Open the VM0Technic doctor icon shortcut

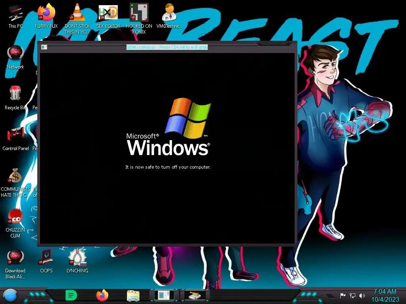click(169, 17)
